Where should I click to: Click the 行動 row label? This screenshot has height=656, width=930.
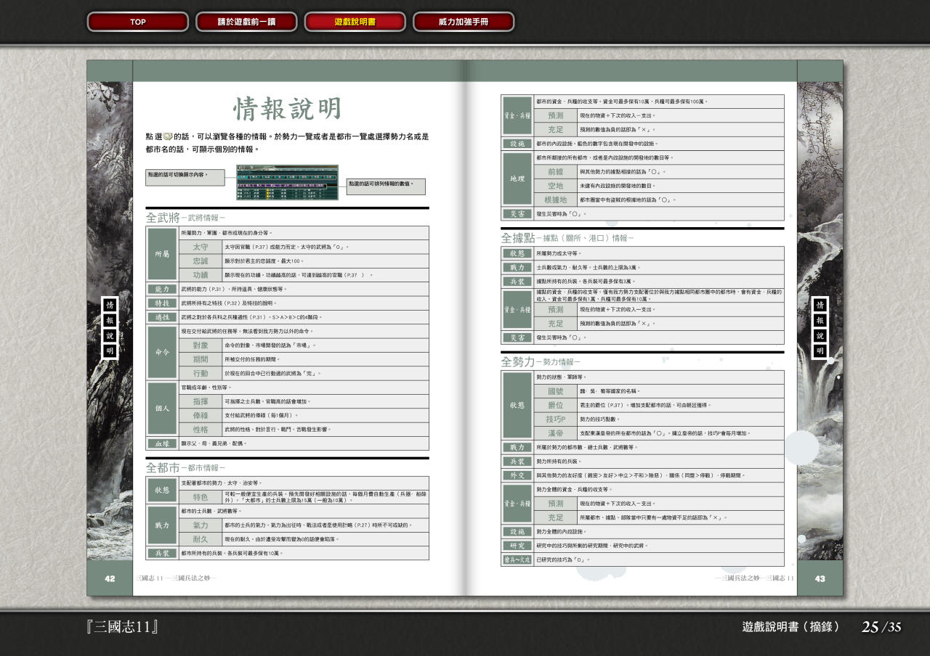tap(201, 373)
